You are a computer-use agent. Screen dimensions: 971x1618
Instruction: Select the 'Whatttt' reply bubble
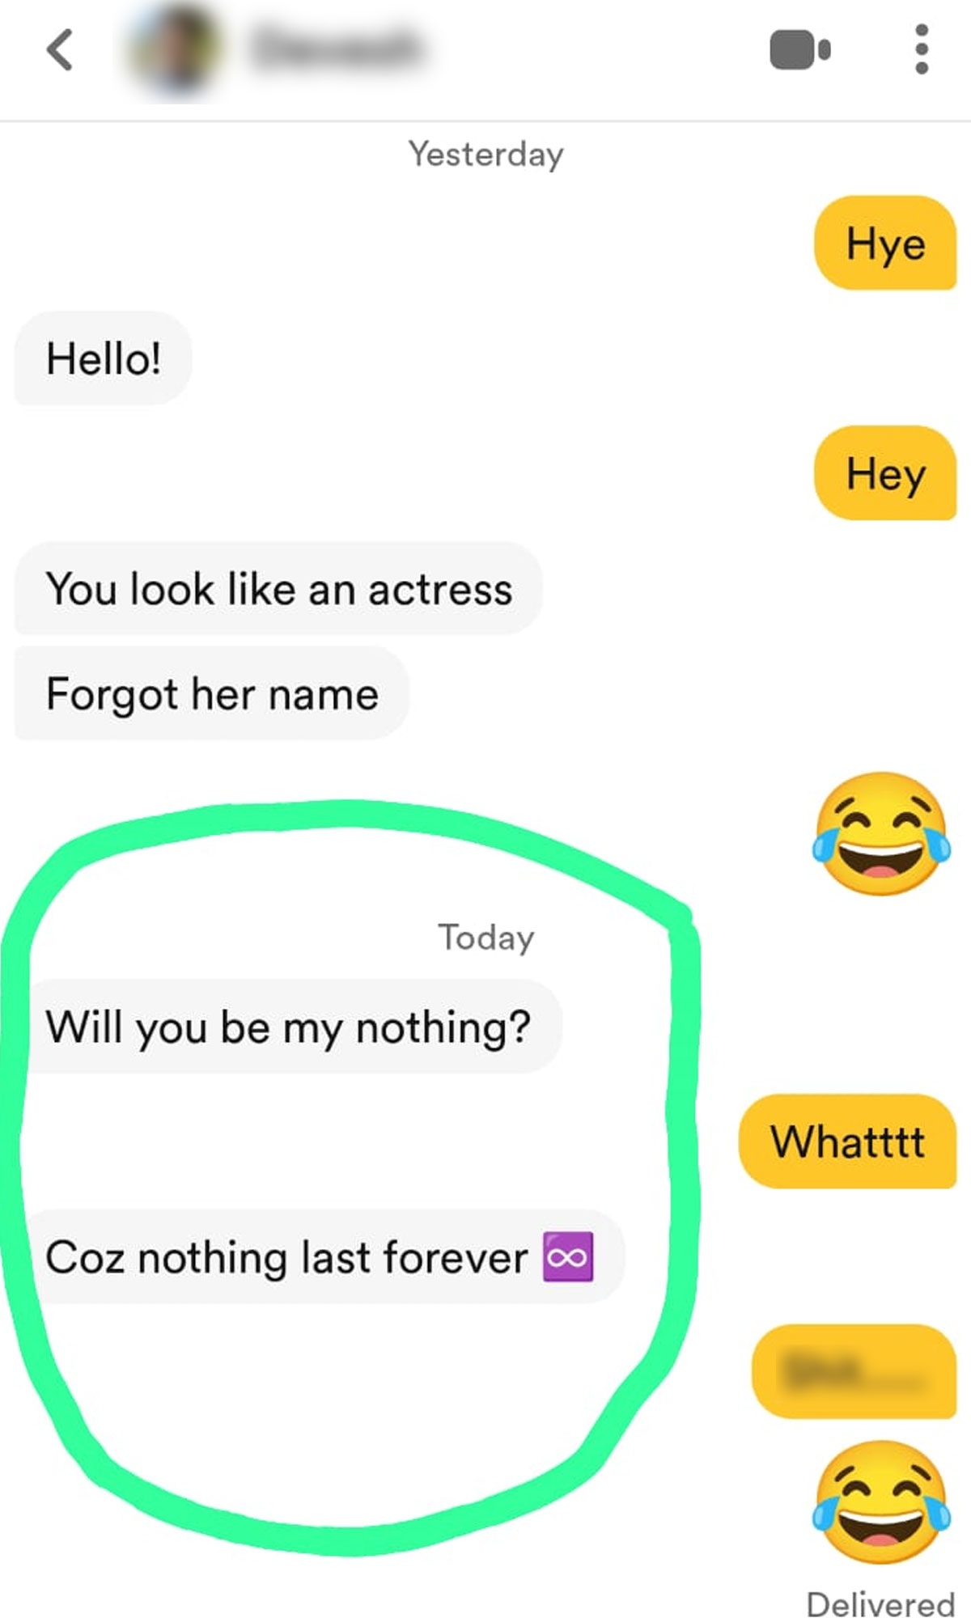click(x=847, y=1141)
